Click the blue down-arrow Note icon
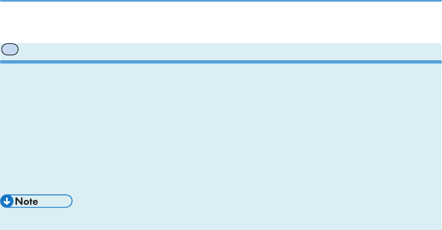This screenshot has height=230, width=442. tap(7, 202)
